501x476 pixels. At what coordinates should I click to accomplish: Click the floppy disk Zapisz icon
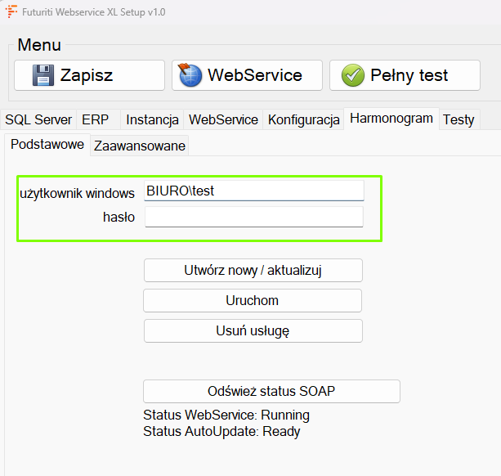[42, 75]
